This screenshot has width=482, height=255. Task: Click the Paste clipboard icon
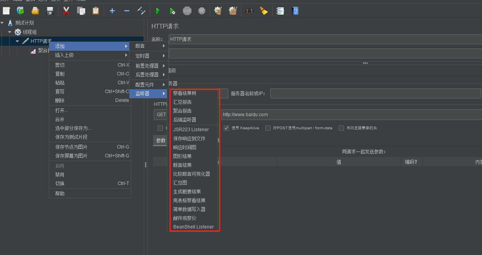pyautogui.click(x=96, y=11)
